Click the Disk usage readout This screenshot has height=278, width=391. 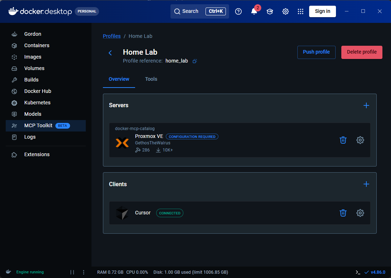coord(191,272)
